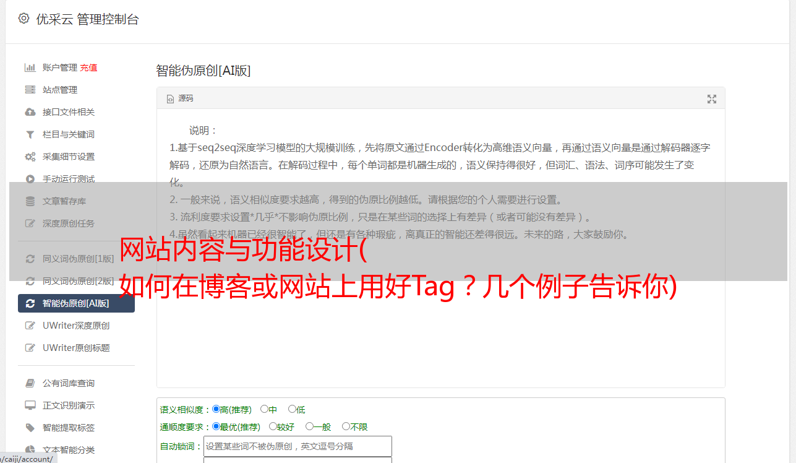Click the 接口文件相关 cloud upload icon
The width and height of the screenshot is (796, 463).
pyautogui.click(x=30, y=112)
